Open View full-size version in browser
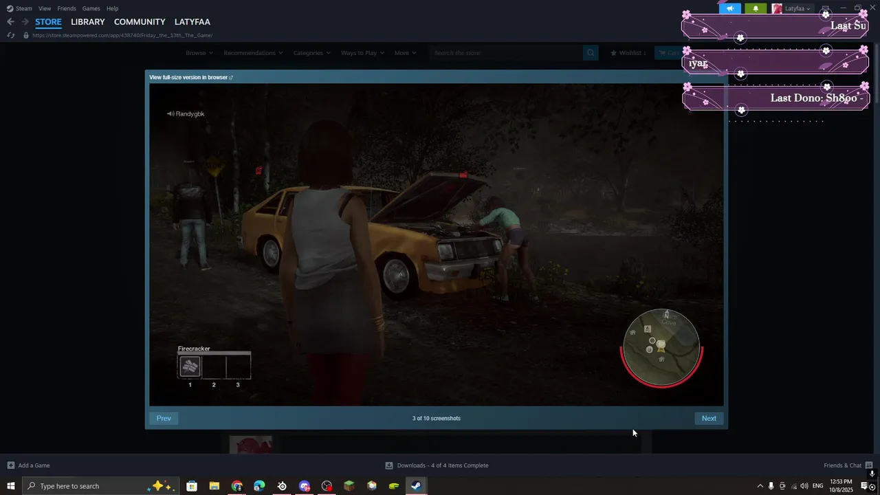Image resolution: width=880 pixels, height=495 pixels. tap(191, 77)
